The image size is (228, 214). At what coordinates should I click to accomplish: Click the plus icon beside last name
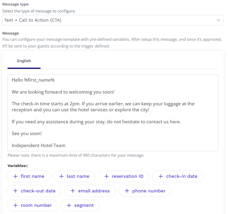[61, 176]
